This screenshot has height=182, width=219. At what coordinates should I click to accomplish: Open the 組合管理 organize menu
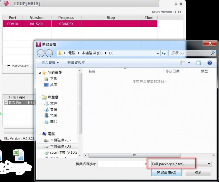pos(50,63)
